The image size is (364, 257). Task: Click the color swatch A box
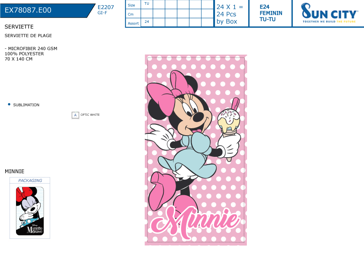pos(75,115)
